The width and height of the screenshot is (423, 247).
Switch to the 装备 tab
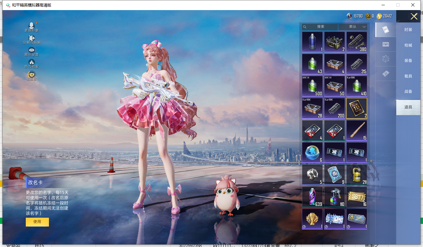coord(408,61)
